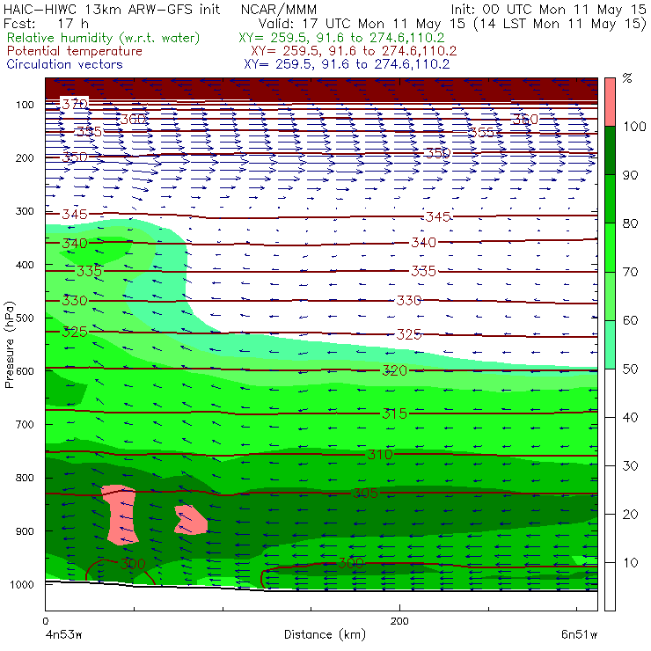Click the pink above-100% color bar segment
This screenshot has height=651, width=651.
pyautogui.click(x=610, y=102)
